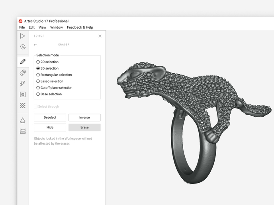Open the Measures ruler icon
Screen dimensions: 274x205
pyautogui.click(x=23, y=131)
